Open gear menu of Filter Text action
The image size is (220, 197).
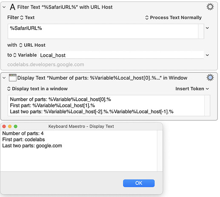[x=210, y=7]
